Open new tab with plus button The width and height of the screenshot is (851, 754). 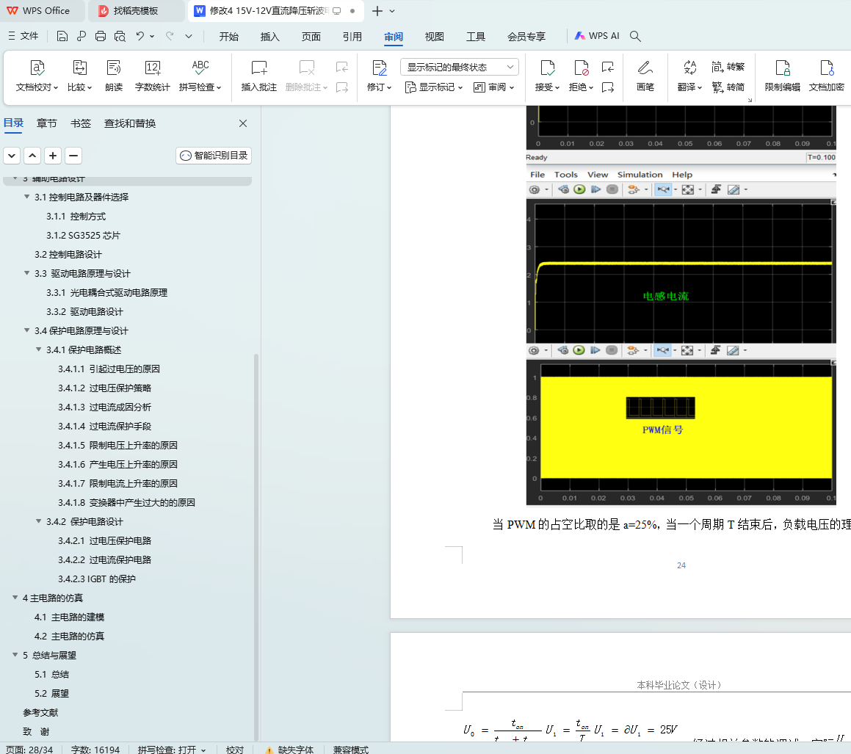pyautogui.click(x=377, y=11)
